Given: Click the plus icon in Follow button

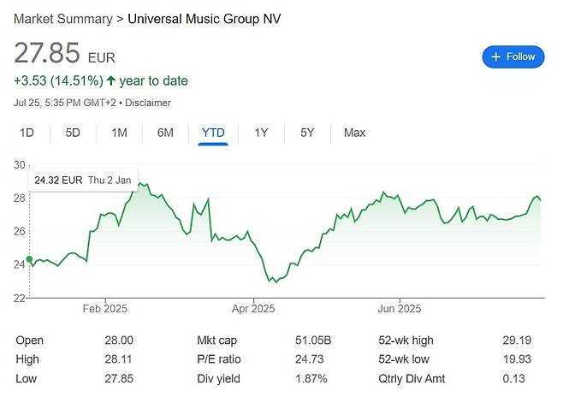Looking at the screenshot, I should tap(496, 56).
